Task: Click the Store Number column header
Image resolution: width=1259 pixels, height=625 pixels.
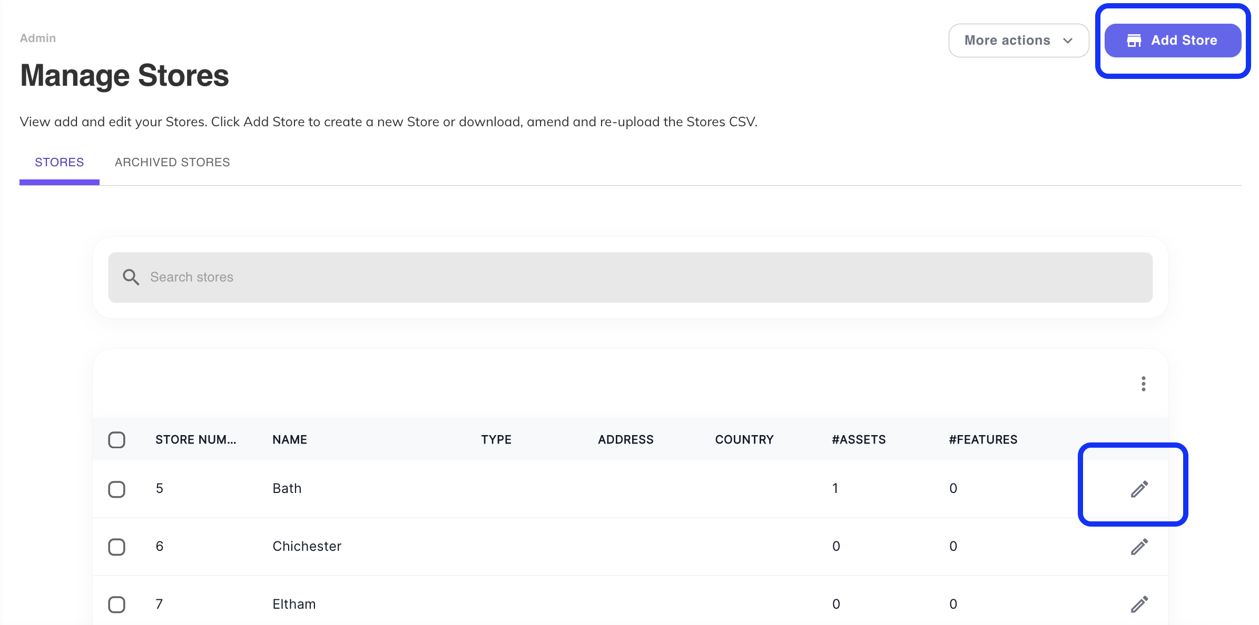Action: (x=195, y=439)
